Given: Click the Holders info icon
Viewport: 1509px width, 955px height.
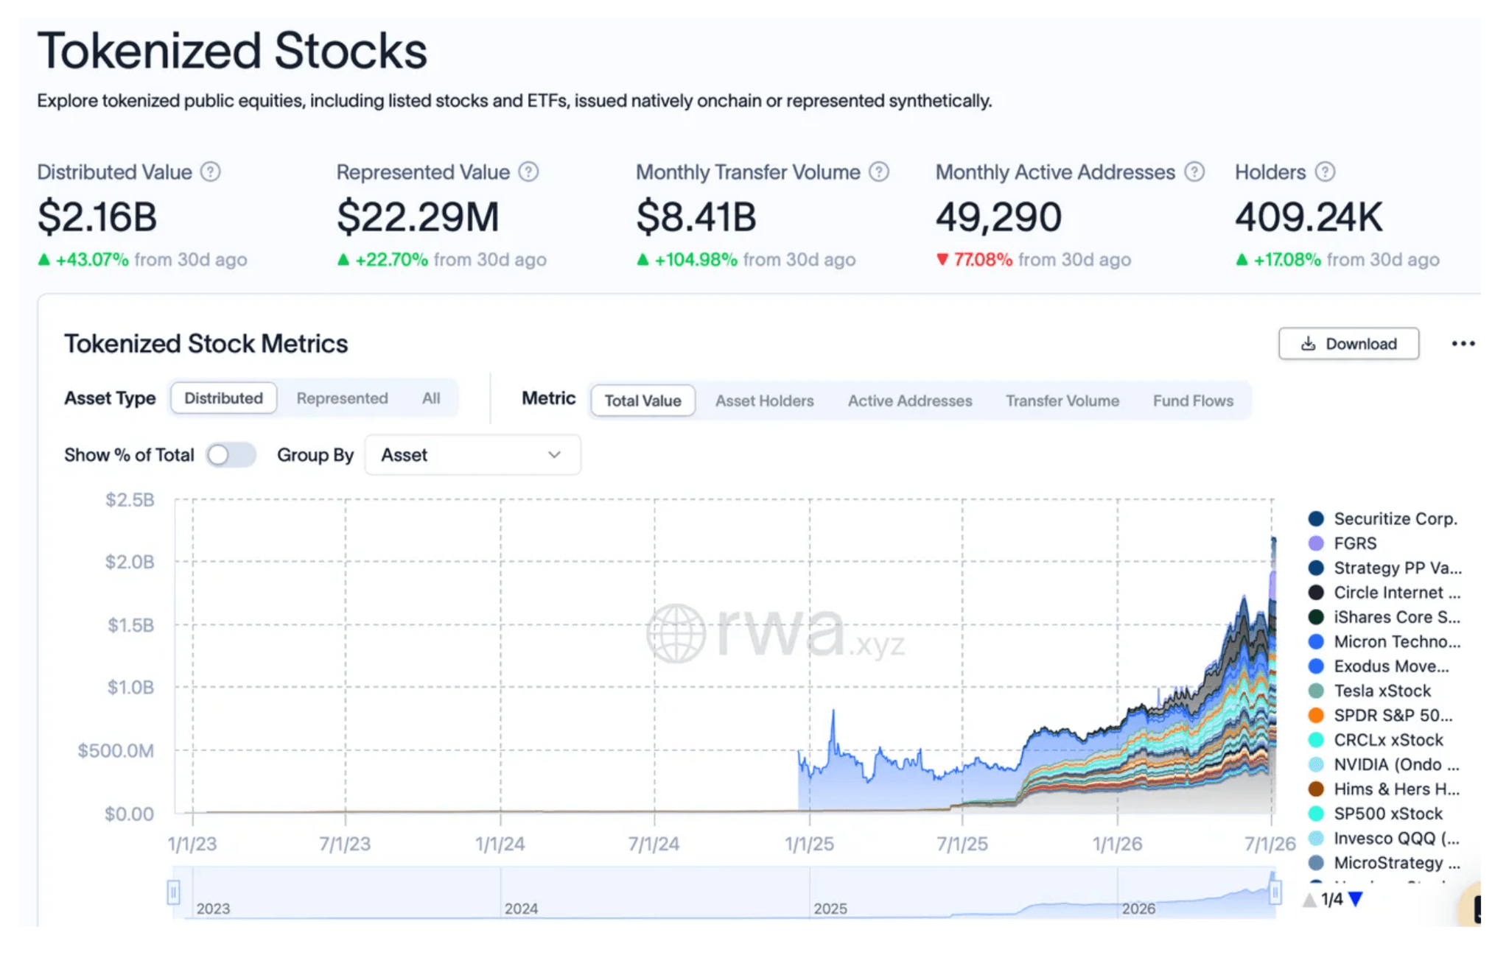Looking at the screenshot, I should [x=1325, y=172].
